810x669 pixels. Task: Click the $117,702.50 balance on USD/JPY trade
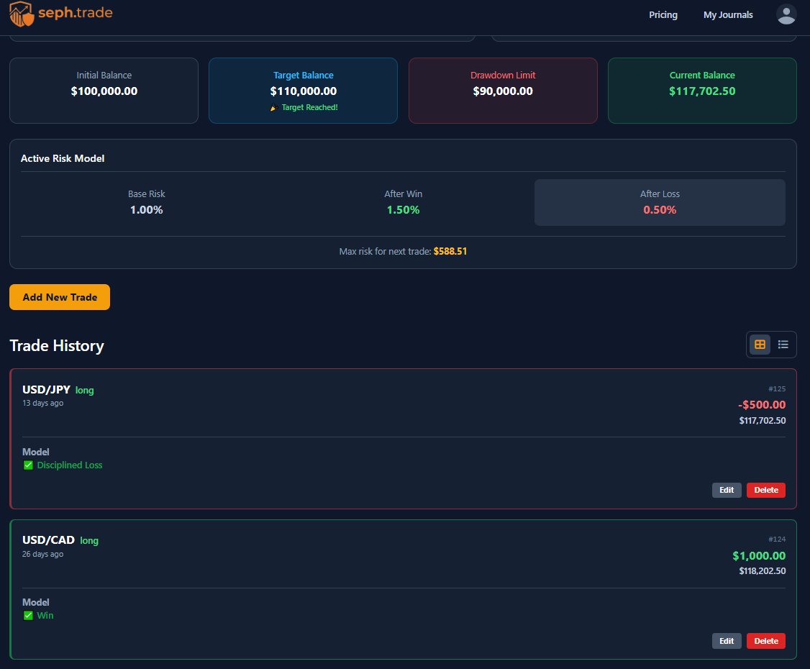tap(762, 421)
